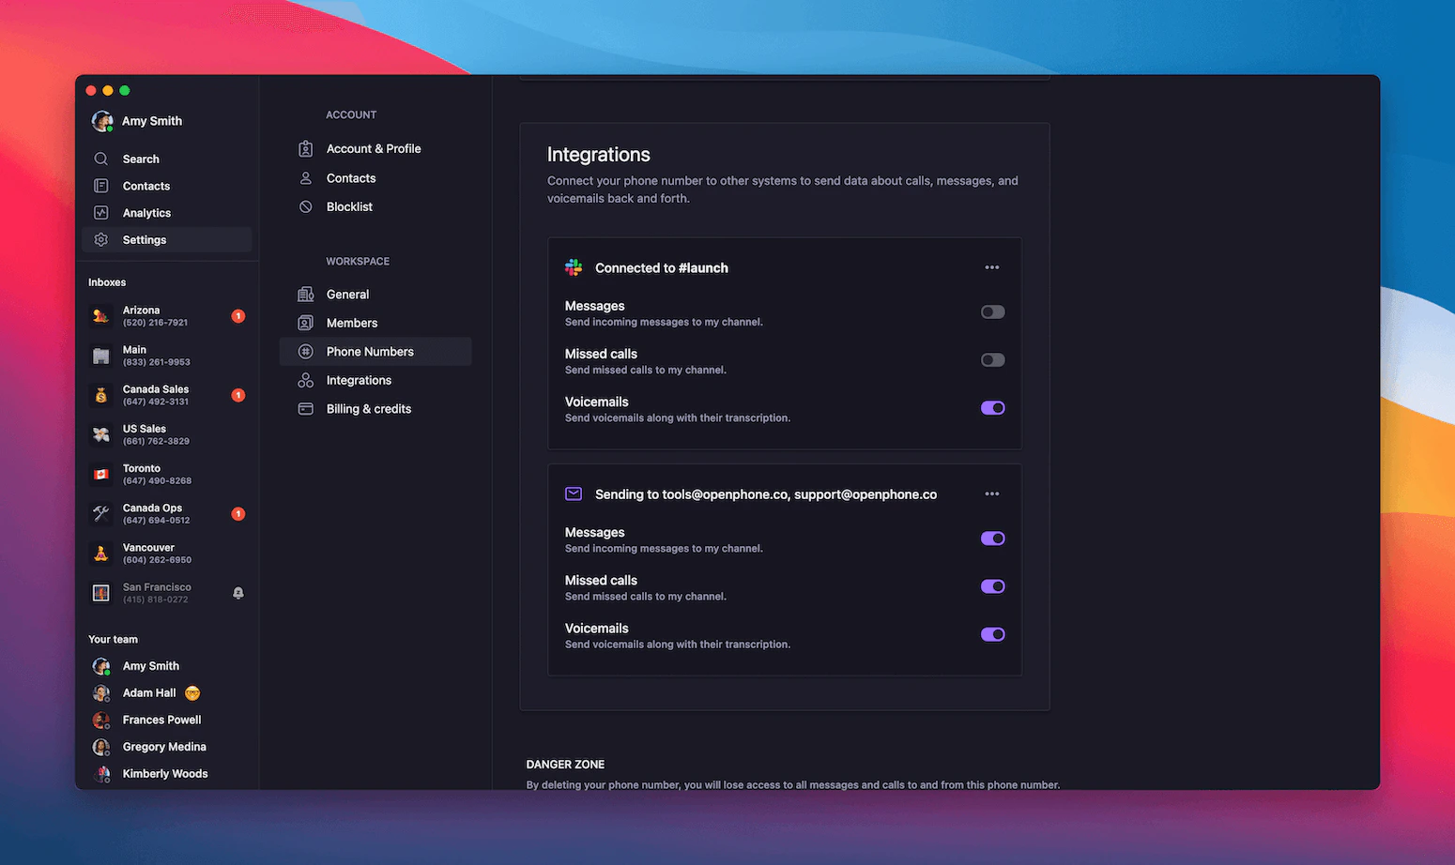Enable Messages toggle for the Slack integration

tap(991, 311)
